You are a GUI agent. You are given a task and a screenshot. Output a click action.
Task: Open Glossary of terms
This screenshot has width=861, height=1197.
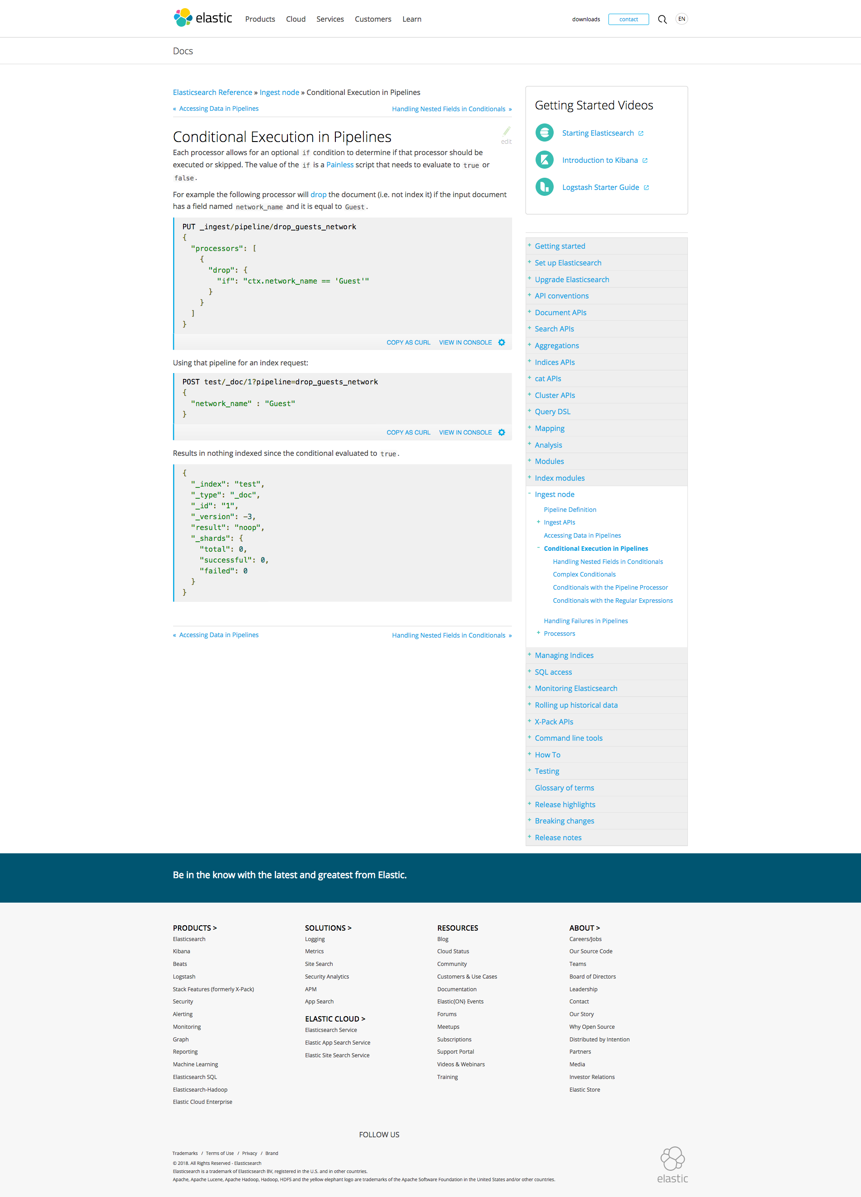coord(564,788)
